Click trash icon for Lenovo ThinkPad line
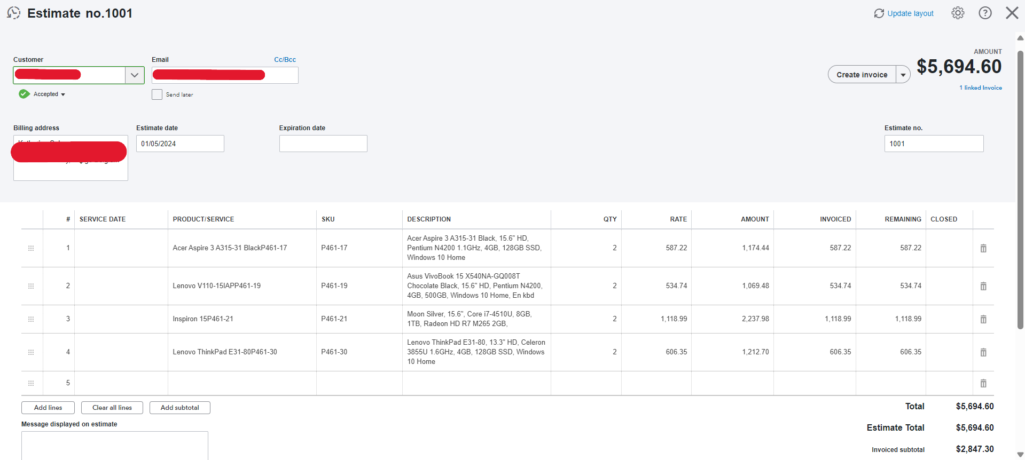Screen dimensions: 1025x460 [x=983, y=352]
